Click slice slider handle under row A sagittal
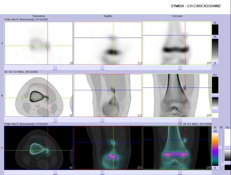The image size is (231, 175). pyautogui.click(x=102, y=68)
